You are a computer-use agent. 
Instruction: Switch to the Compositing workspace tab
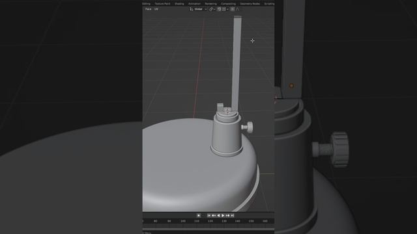[x=228, y=4]
